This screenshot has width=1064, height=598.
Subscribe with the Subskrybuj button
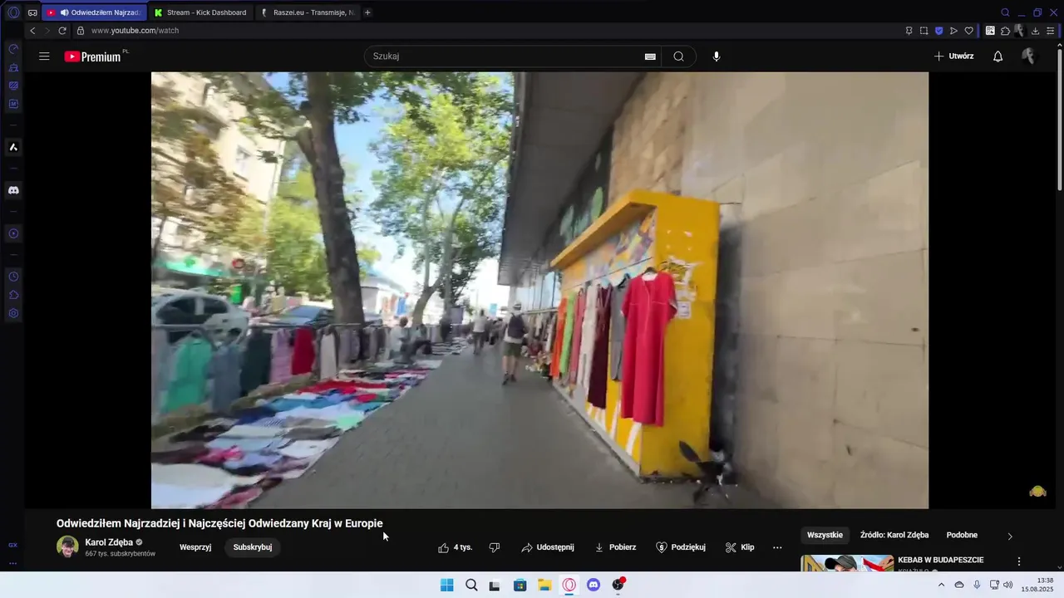[253, 547]
